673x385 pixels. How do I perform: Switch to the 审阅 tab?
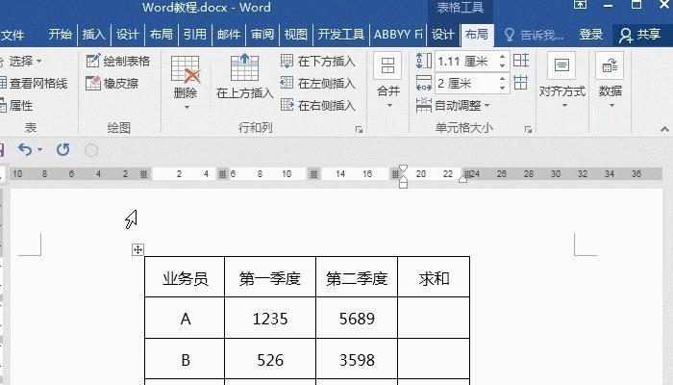tap(262, 35)
